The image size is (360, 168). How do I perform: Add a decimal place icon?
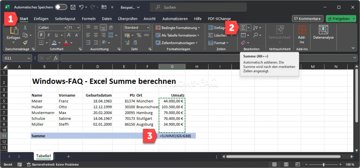click(x=127, y=43)
